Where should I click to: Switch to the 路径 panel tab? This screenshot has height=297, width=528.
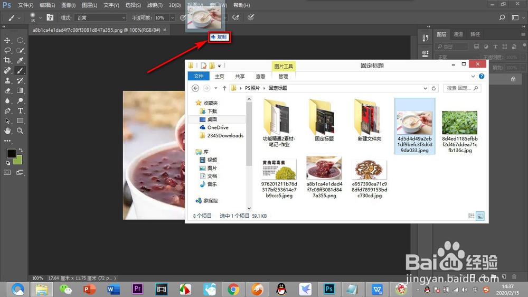tap(475, 34)
